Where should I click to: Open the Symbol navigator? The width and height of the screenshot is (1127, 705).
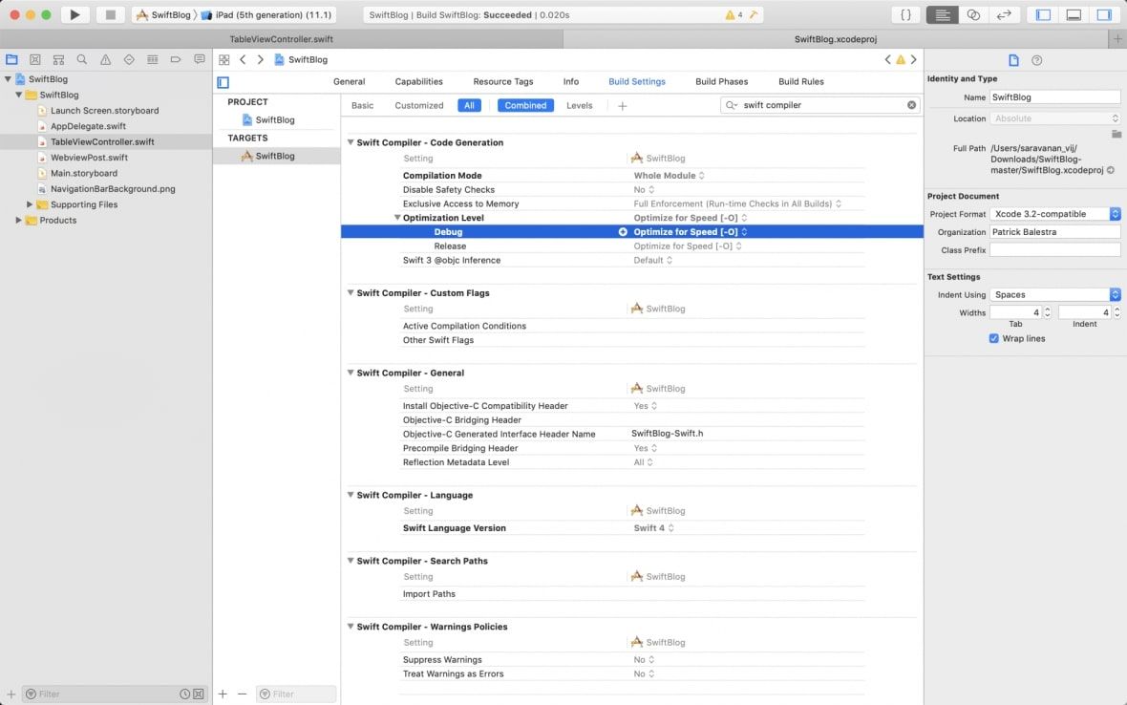click(x=58, y=59)
